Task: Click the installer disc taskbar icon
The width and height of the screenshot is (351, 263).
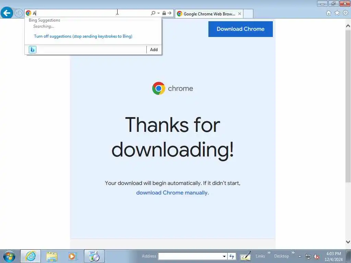Action: pos(94,256)
